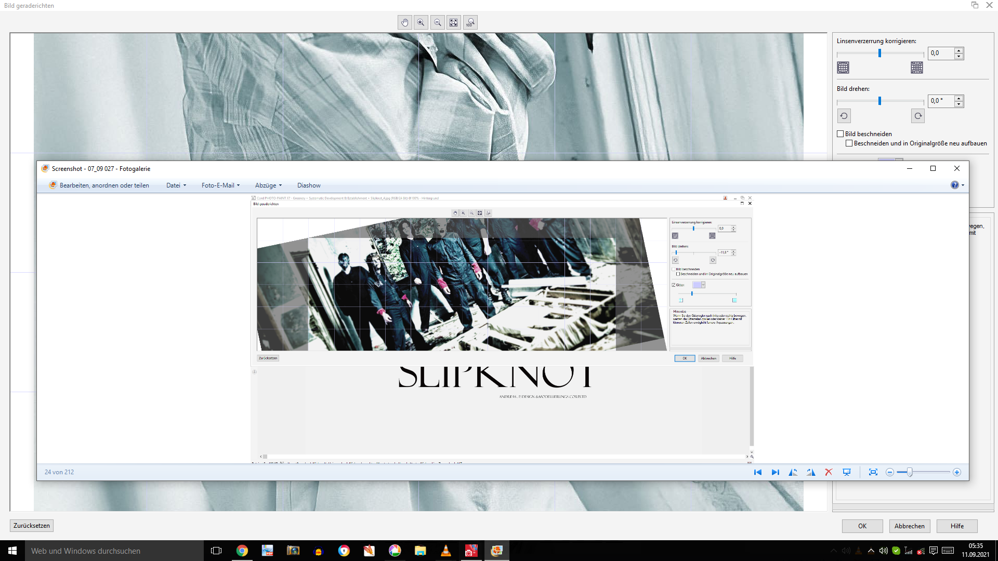Start slideshow icon in Fotogalerie bottom bar

click(x=847, y=472)
